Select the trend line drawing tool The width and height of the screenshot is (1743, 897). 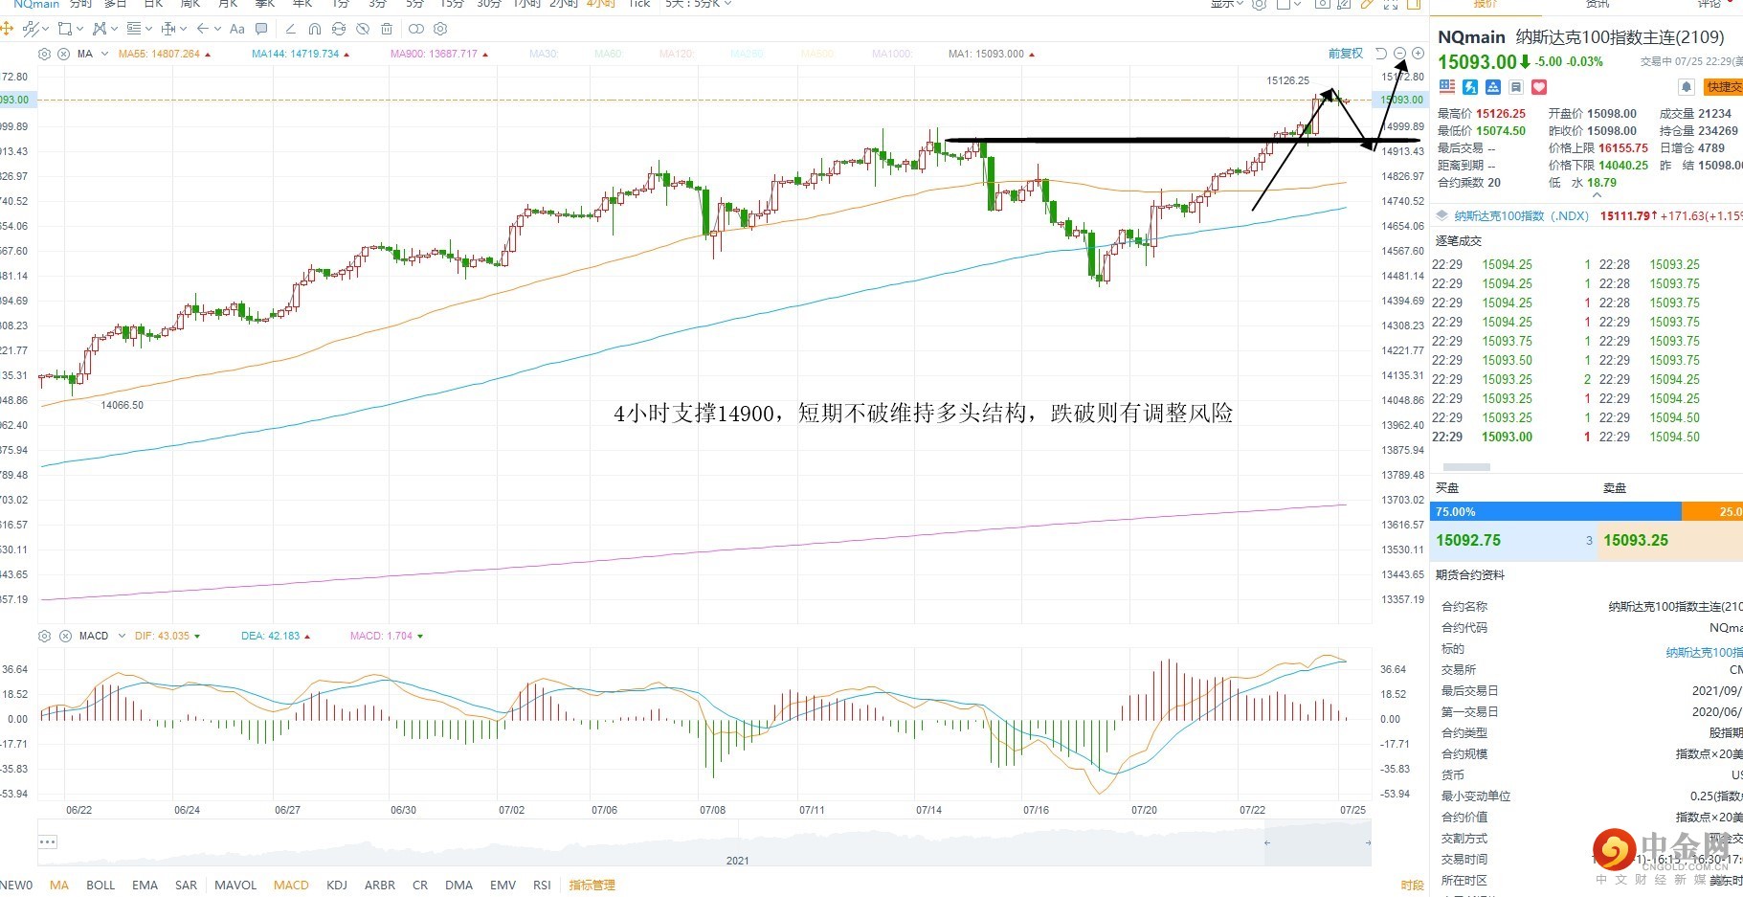coord(29,29)
